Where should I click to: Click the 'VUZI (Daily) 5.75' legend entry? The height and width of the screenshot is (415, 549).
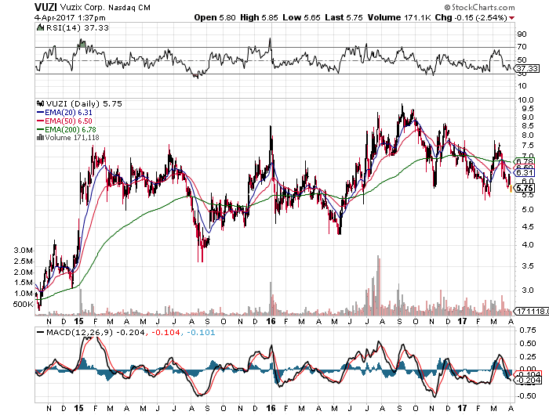click(84, 104)
